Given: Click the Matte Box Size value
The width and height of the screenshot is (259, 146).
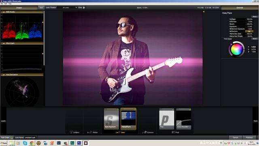Looking at the screenshot, I should point(249,34).
